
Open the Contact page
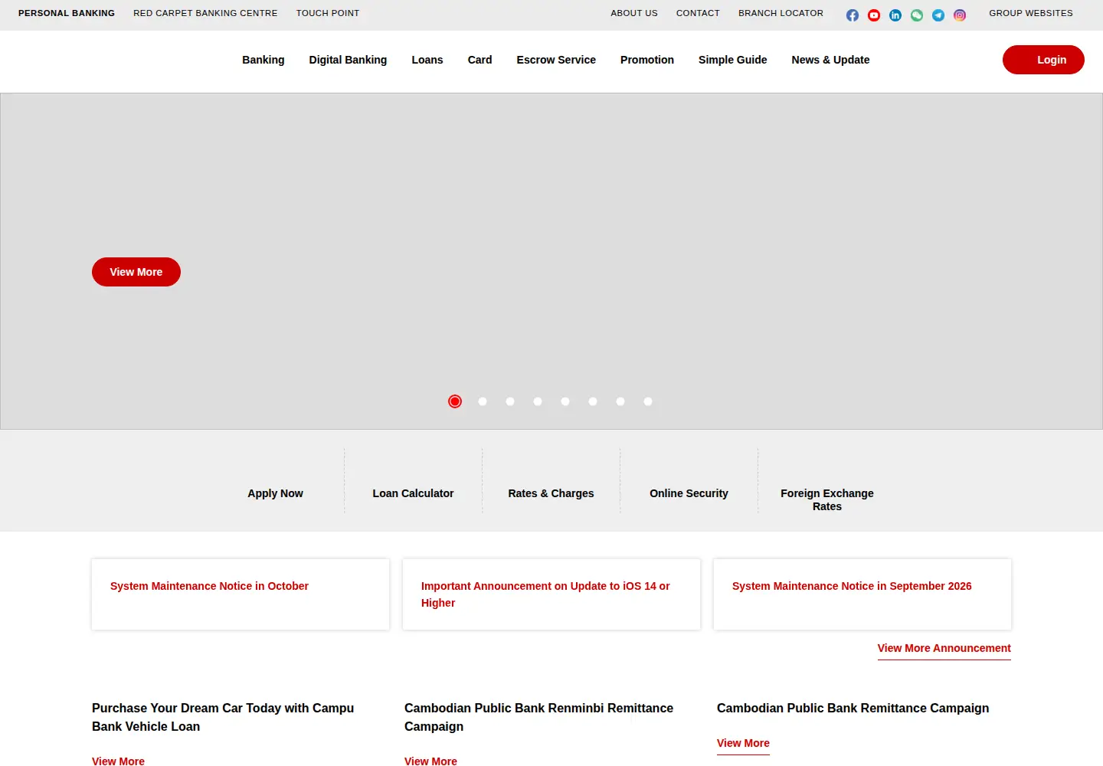point(698,13)
